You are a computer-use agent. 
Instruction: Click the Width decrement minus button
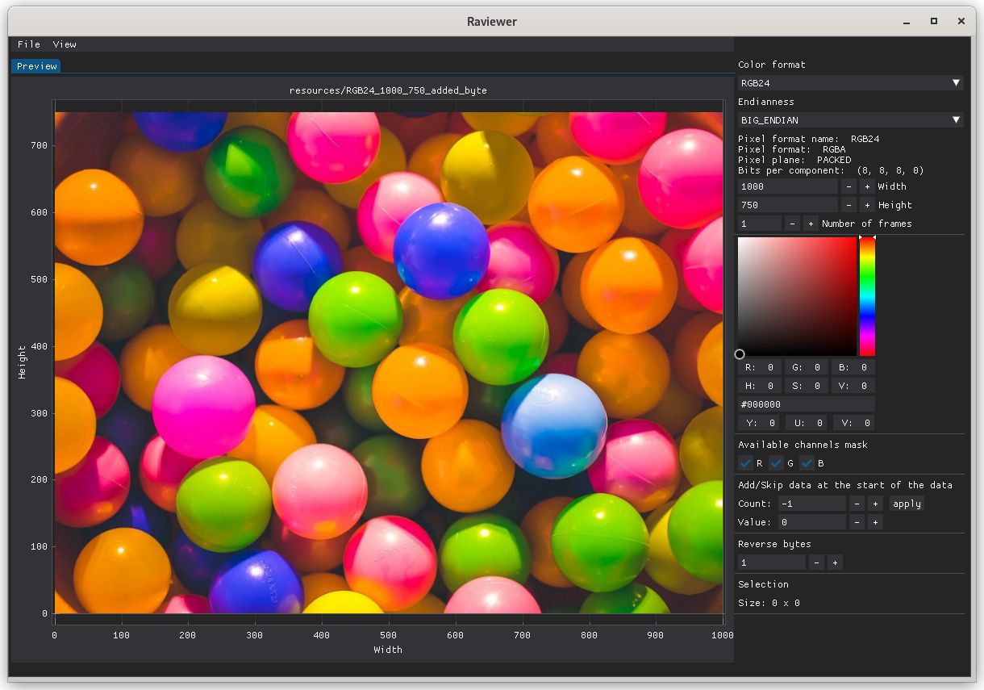coord(848,186)
